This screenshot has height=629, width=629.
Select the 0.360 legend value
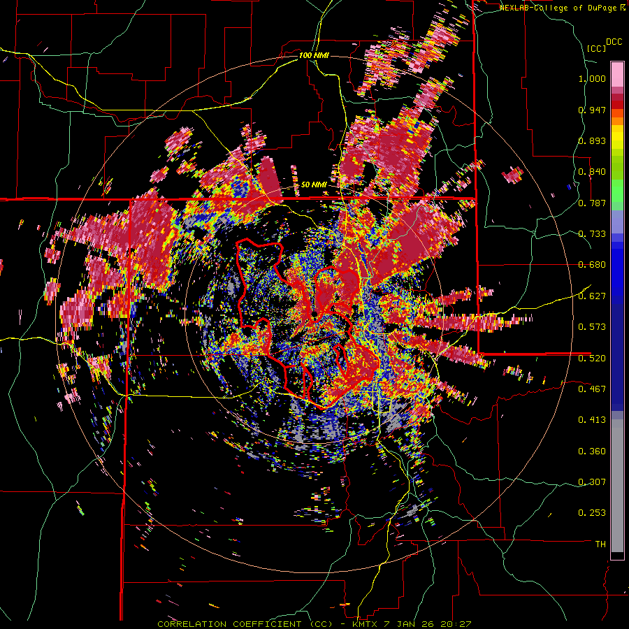pos(592,451)
